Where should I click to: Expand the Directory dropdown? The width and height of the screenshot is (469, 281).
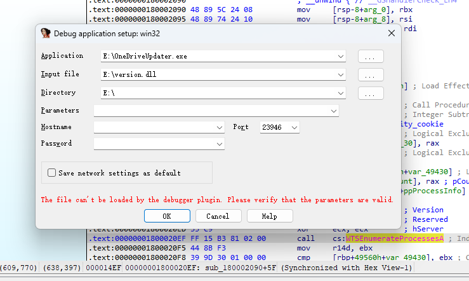tap(341, 93)
